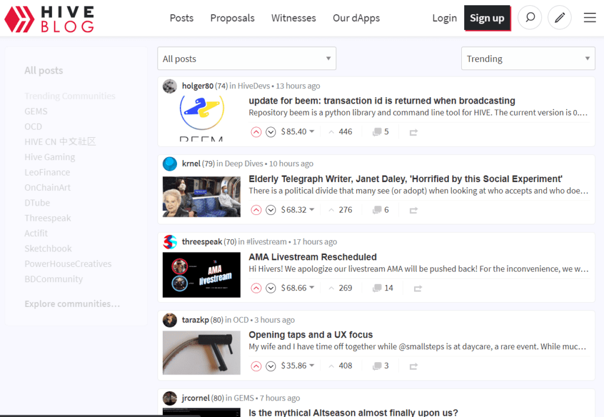
Task: Reblog the Opening taps post
Action: pyautogui.click(x=413, y=366)
